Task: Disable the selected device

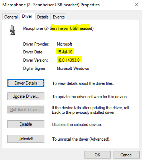Action: 26,124
